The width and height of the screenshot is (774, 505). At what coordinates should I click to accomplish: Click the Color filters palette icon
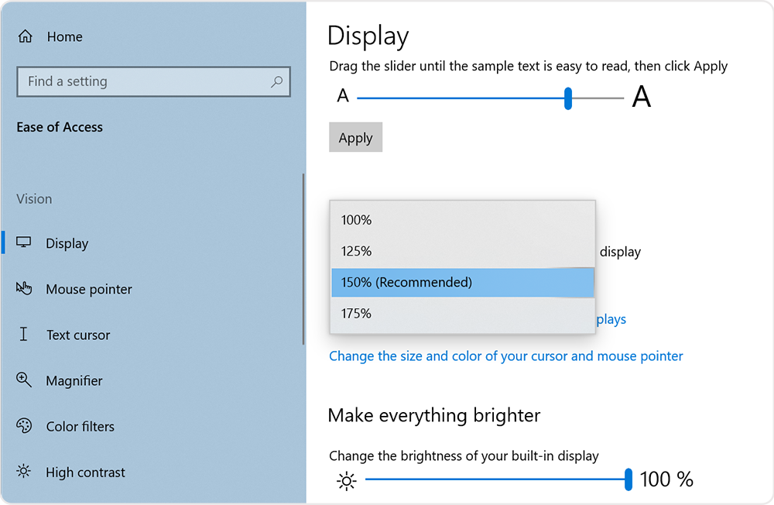(26, 425)
